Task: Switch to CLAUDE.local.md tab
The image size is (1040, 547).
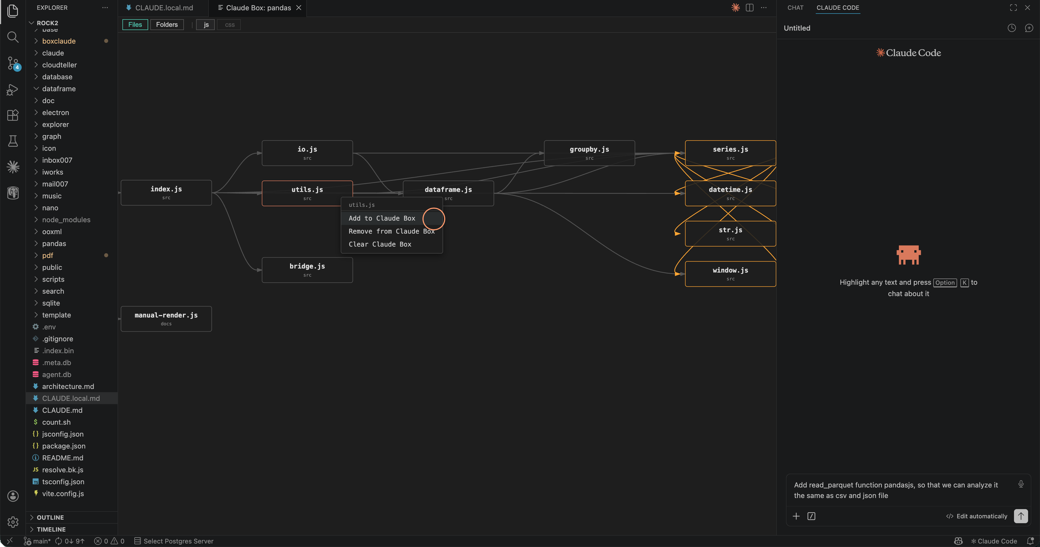Action: (x=164, y=8)
